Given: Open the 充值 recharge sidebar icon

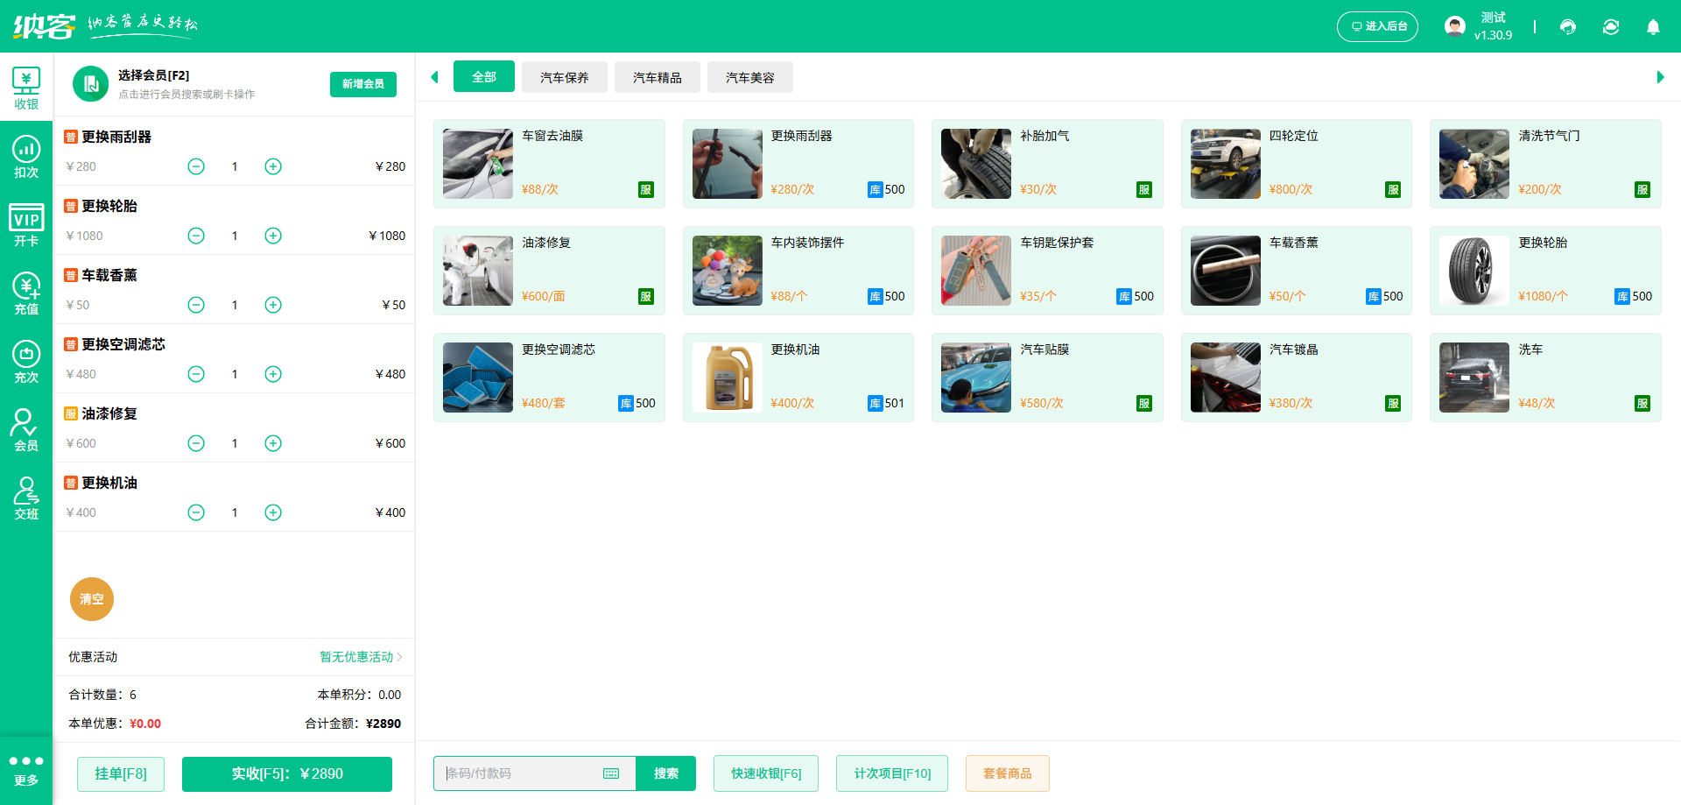Looking at the screenshot, I should 26,293.
